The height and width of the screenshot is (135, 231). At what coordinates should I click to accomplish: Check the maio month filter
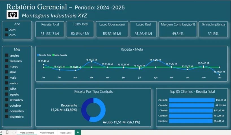[x=6, y=77]
